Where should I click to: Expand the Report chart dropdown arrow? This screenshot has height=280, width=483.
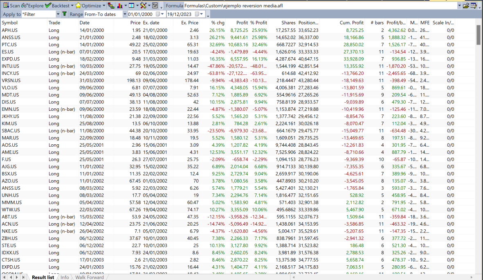click(x=126, y=6)
